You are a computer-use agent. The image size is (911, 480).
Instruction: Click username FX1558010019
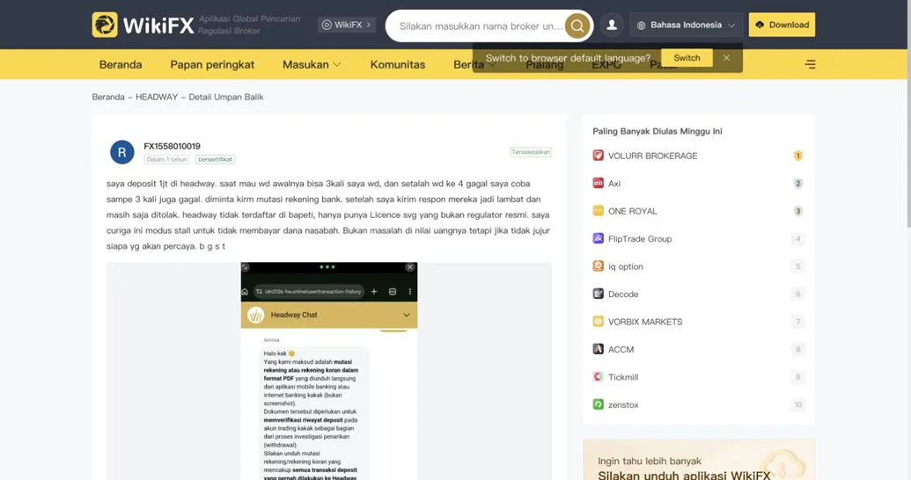pyautogui.click(x=172, y=146)
